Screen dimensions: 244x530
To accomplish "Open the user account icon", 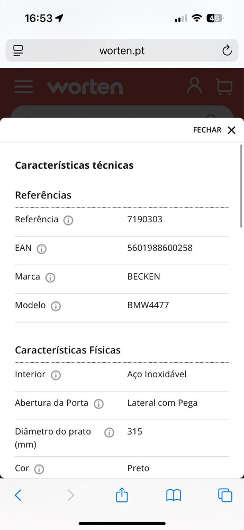I will (194, 86).
